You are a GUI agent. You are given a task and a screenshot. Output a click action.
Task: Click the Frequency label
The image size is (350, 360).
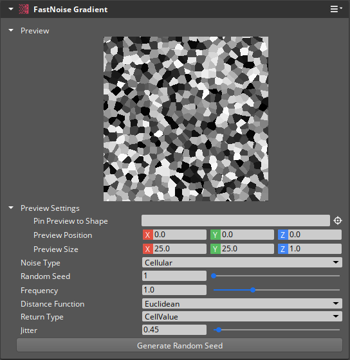coord(39,291)
